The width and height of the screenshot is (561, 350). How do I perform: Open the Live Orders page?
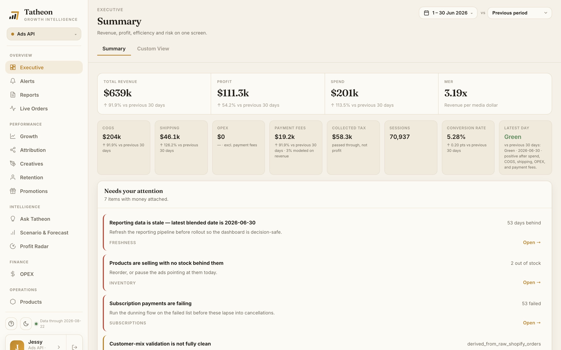pyautogui.click(x=44, y=108)
